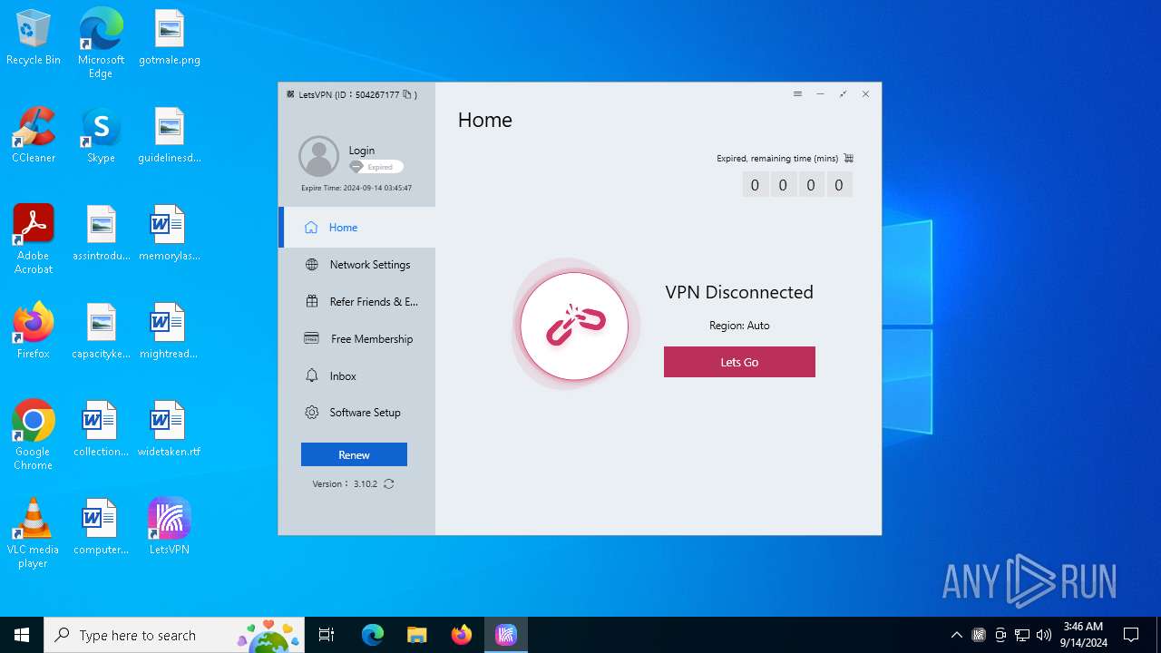Image resolution: width=1161 pixels, height=653 pixels.
Task: Click the check-for-update refresh icon
Action: point(389,484)
